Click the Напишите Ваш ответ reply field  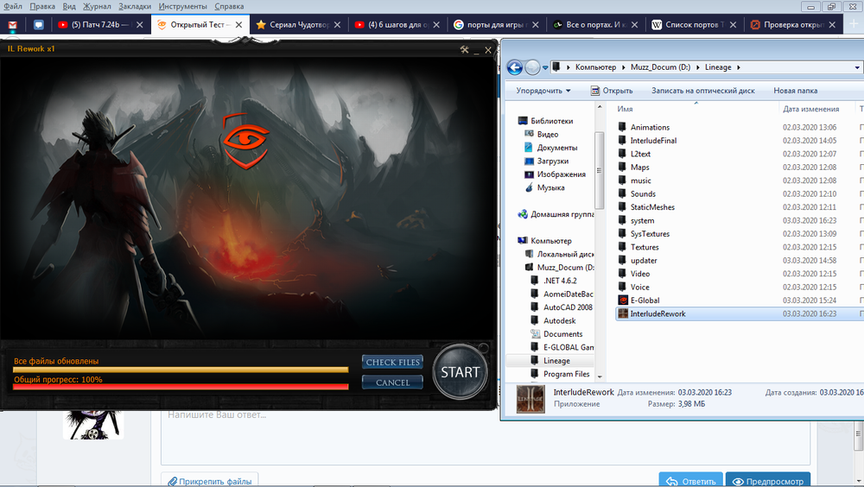coord(484,415)
